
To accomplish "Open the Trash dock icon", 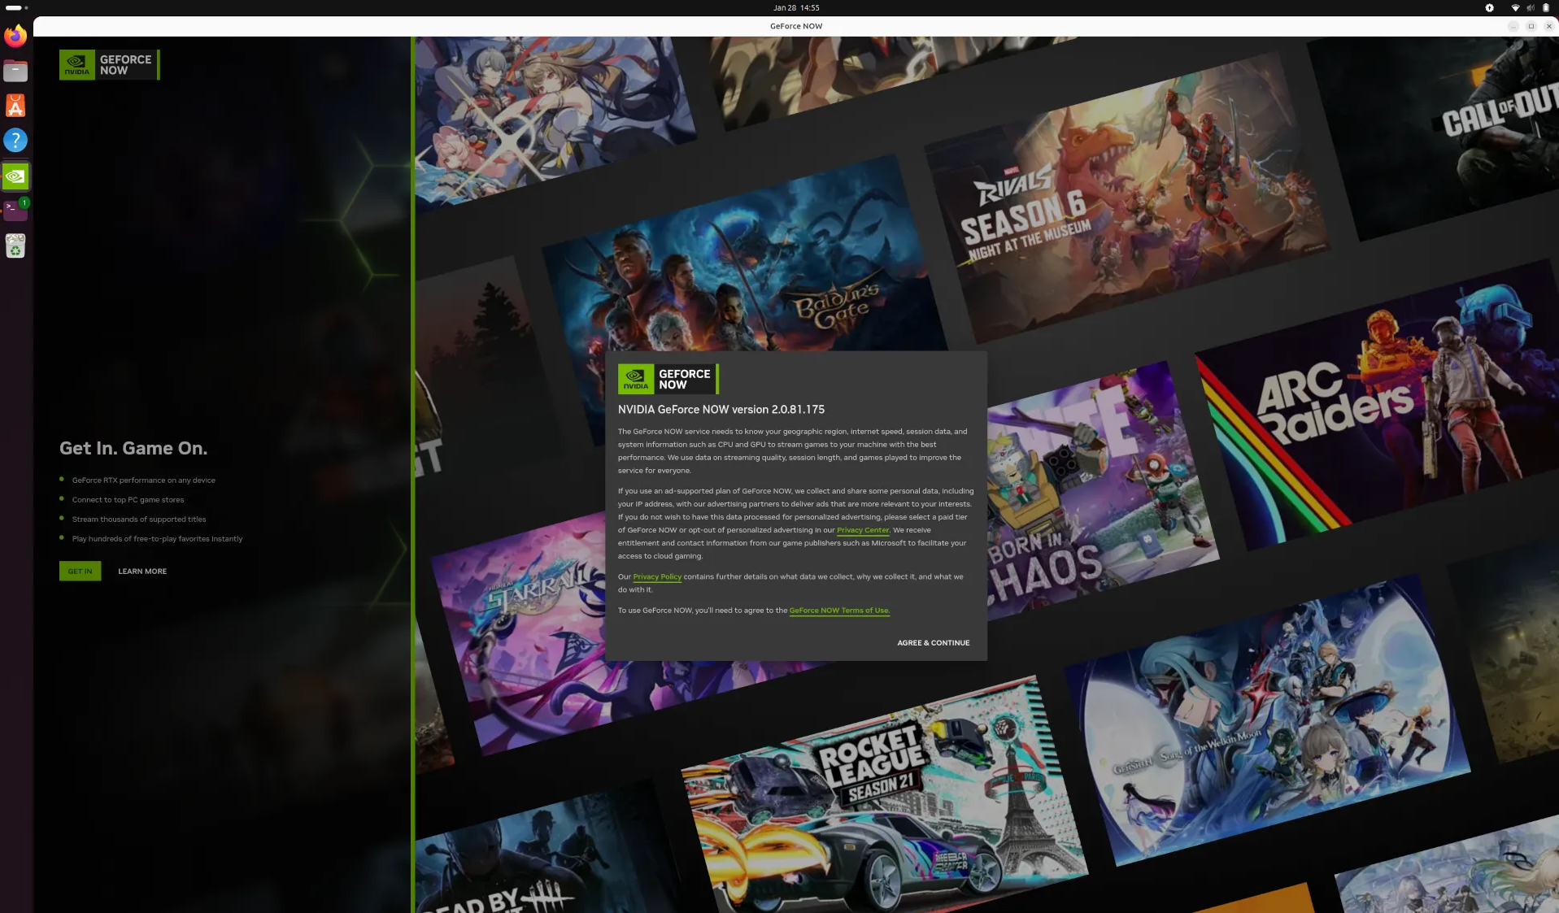I will pos(15,246).
